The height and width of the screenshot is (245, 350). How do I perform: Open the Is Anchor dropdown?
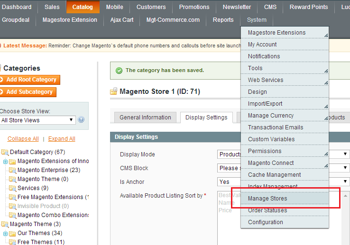pyautogui.click(x=345, y=181)
